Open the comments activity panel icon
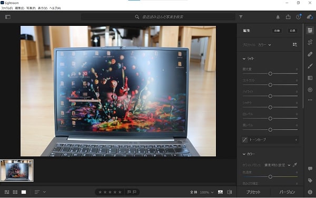 (310, 169)
